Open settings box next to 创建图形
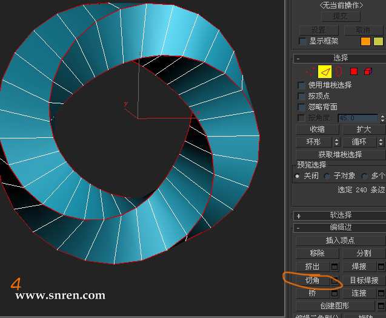 381,306
